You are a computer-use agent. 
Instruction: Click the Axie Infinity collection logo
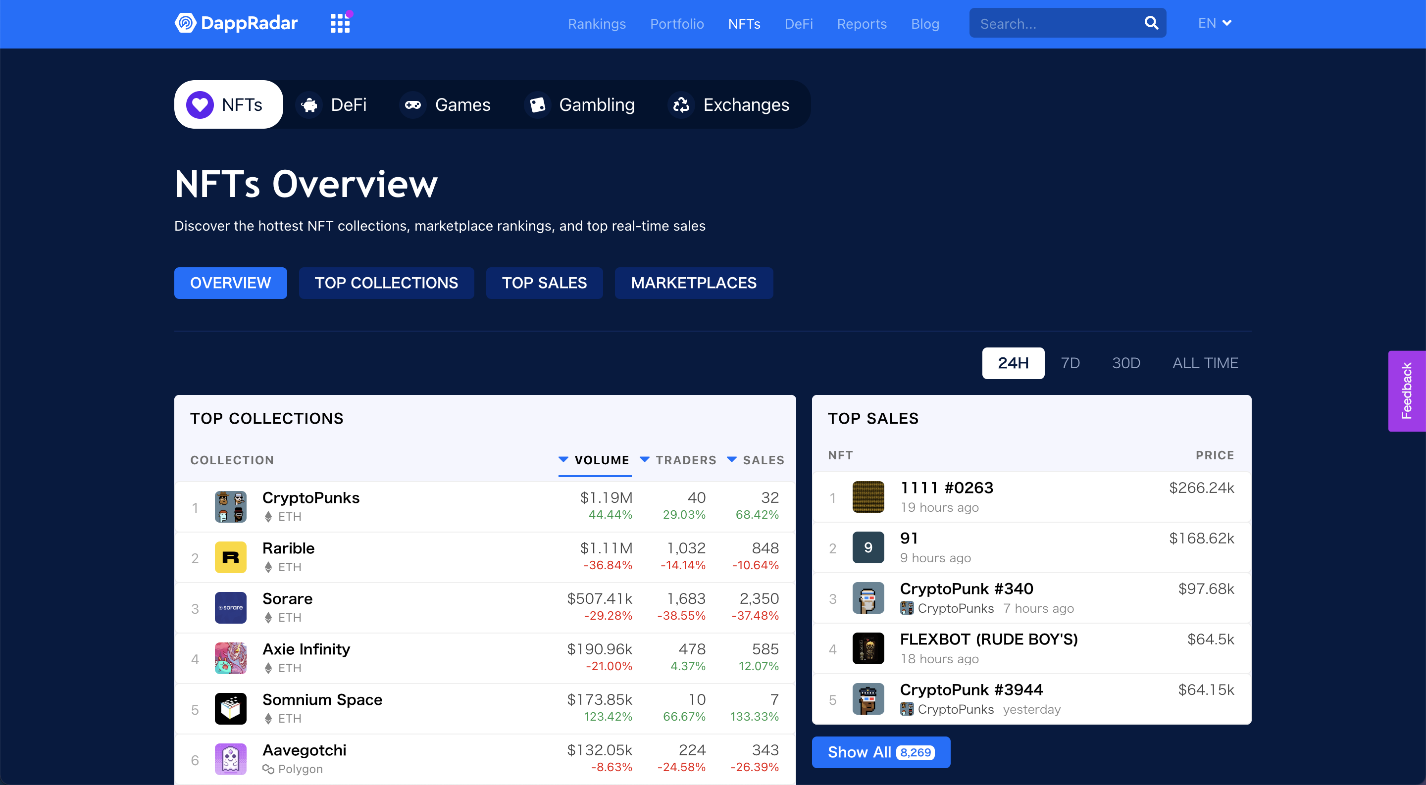[x=230, y=658]
